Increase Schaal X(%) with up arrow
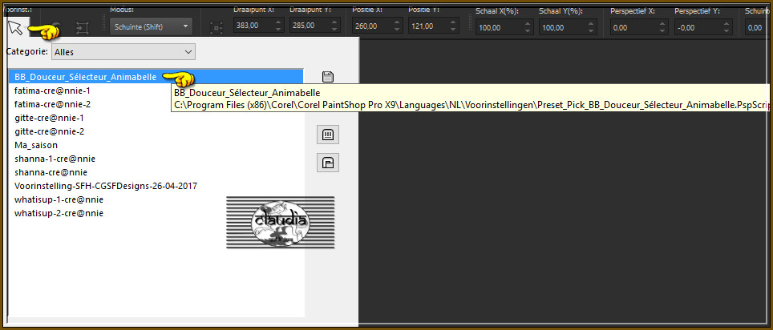Image resolution: width=773 pixels, height=330 pixels. [528, 24]
